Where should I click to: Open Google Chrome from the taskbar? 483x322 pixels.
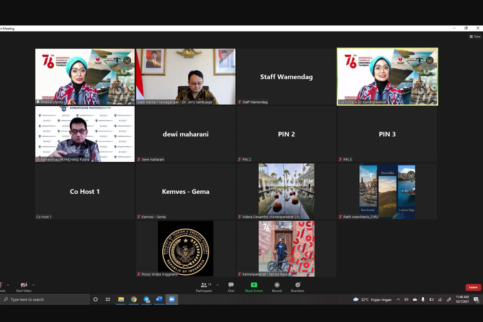(x=134, y=299)
